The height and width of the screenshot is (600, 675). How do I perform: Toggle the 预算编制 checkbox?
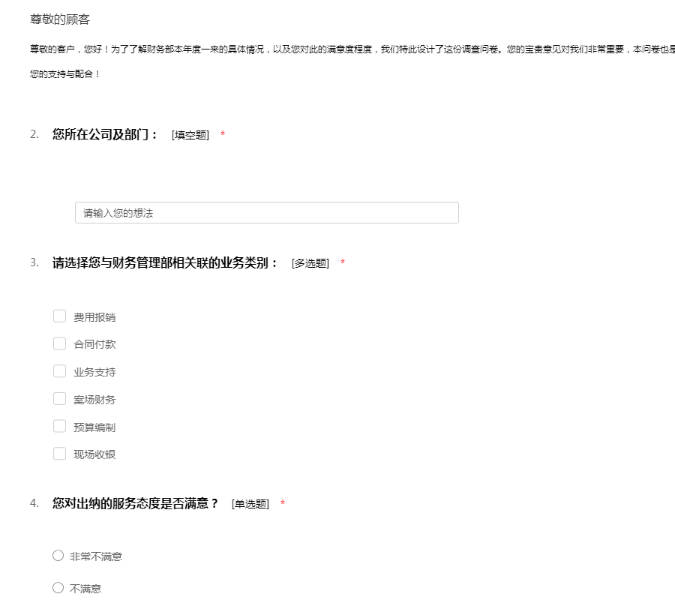pos(60,427)
